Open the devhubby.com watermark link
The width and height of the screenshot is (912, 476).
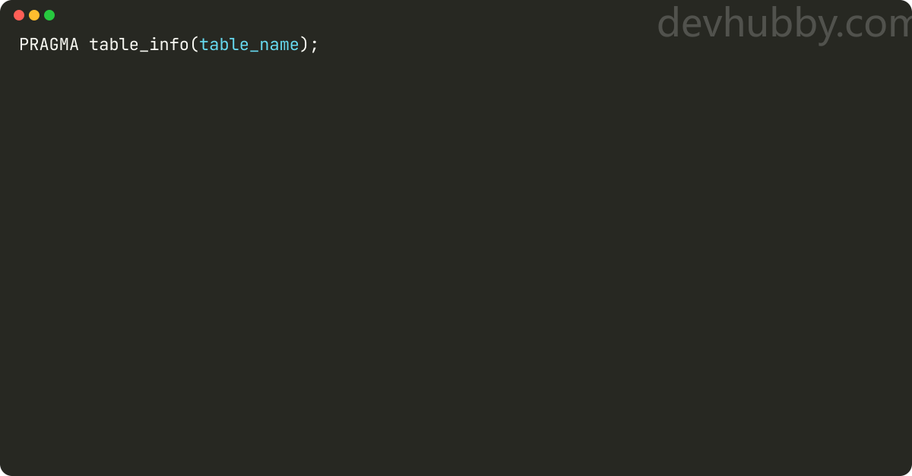[784, 24]
